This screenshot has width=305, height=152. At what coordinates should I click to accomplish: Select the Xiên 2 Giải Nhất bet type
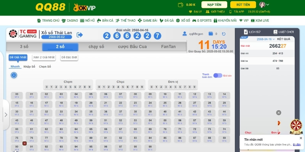point(44,57)
